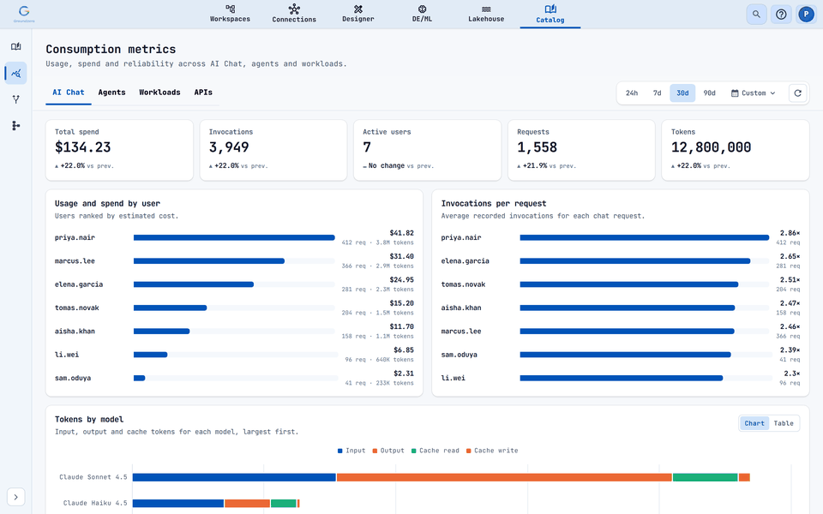
Task: Switch to the AI Chat tab
Action: point(69,93)
